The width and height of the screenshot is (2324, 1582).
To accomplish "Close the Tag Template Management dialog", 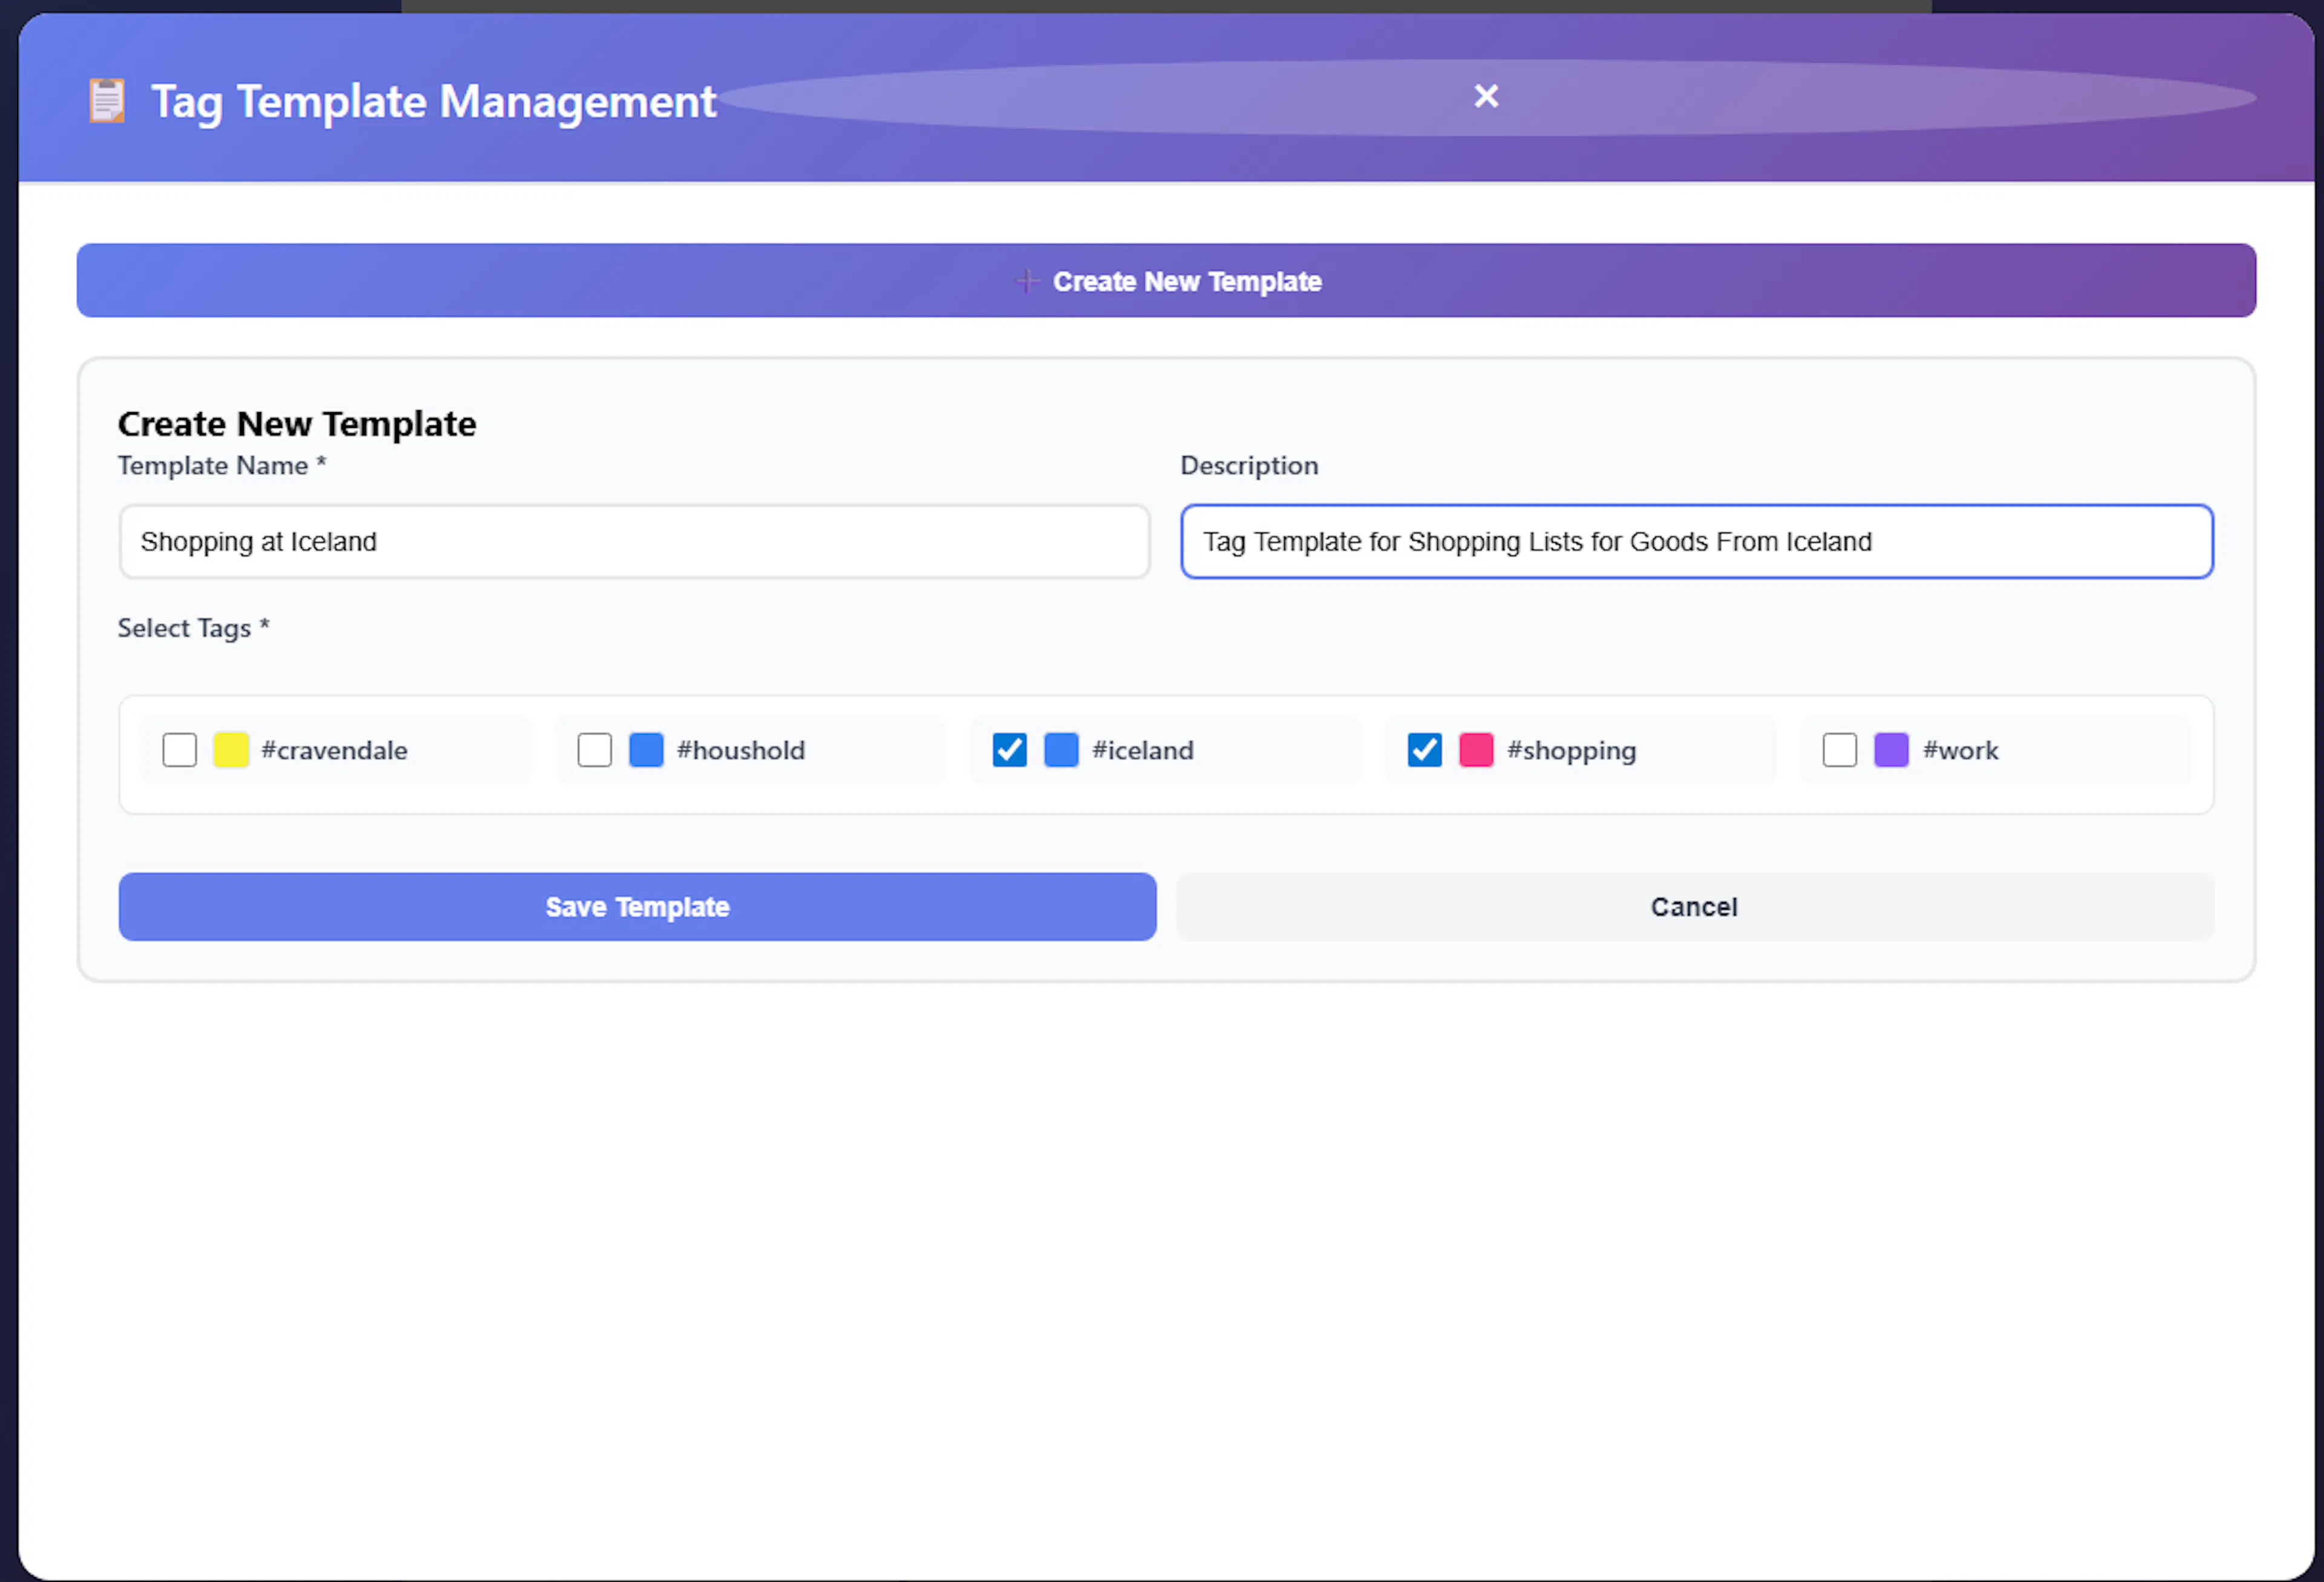I will pos(1486,96).
